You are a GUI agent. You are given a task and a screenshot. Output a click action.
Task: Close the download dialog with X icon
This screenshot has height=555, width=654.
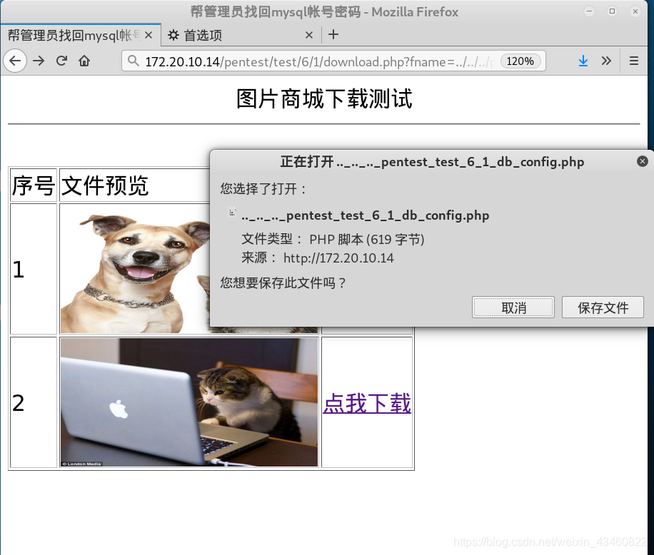tap(643, 161)
